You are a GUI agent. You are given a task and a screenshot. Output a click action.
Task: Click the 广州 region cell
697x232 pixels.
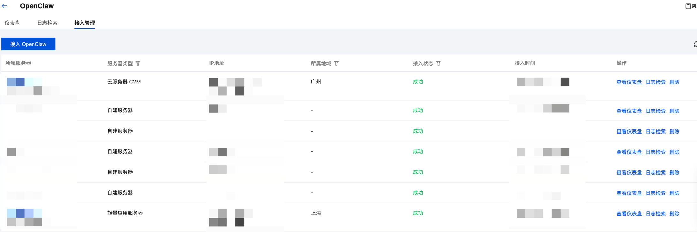(316, 82)
